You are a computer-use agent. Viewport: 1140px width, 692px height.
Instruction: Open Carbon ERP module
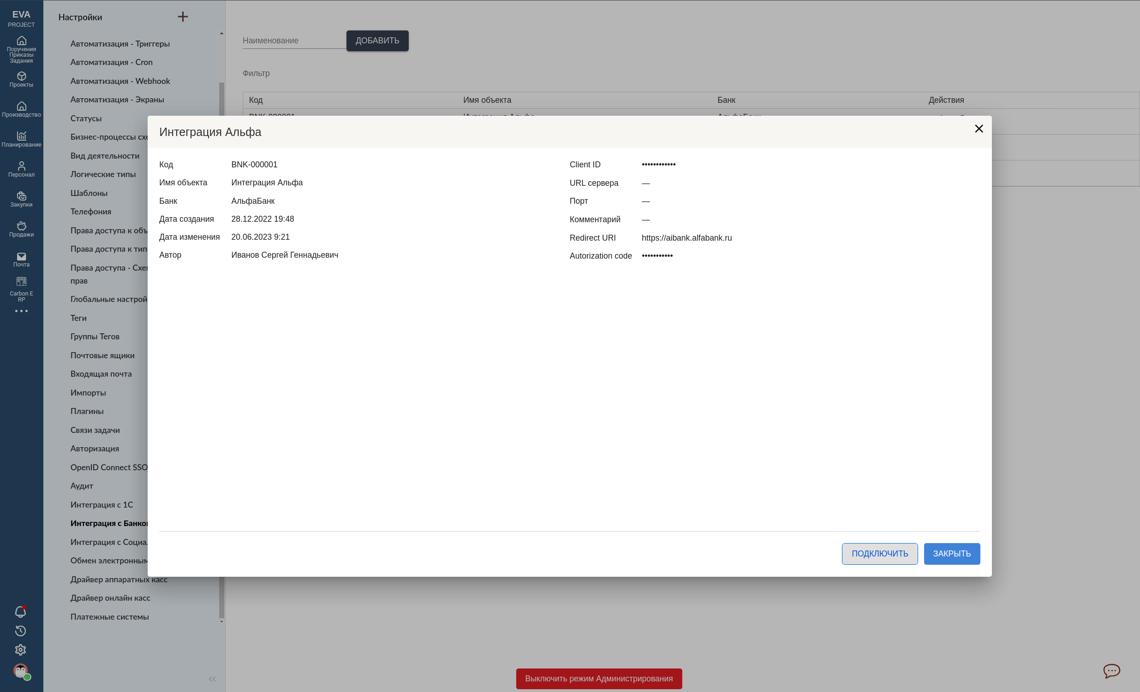(x=21, y=290)
